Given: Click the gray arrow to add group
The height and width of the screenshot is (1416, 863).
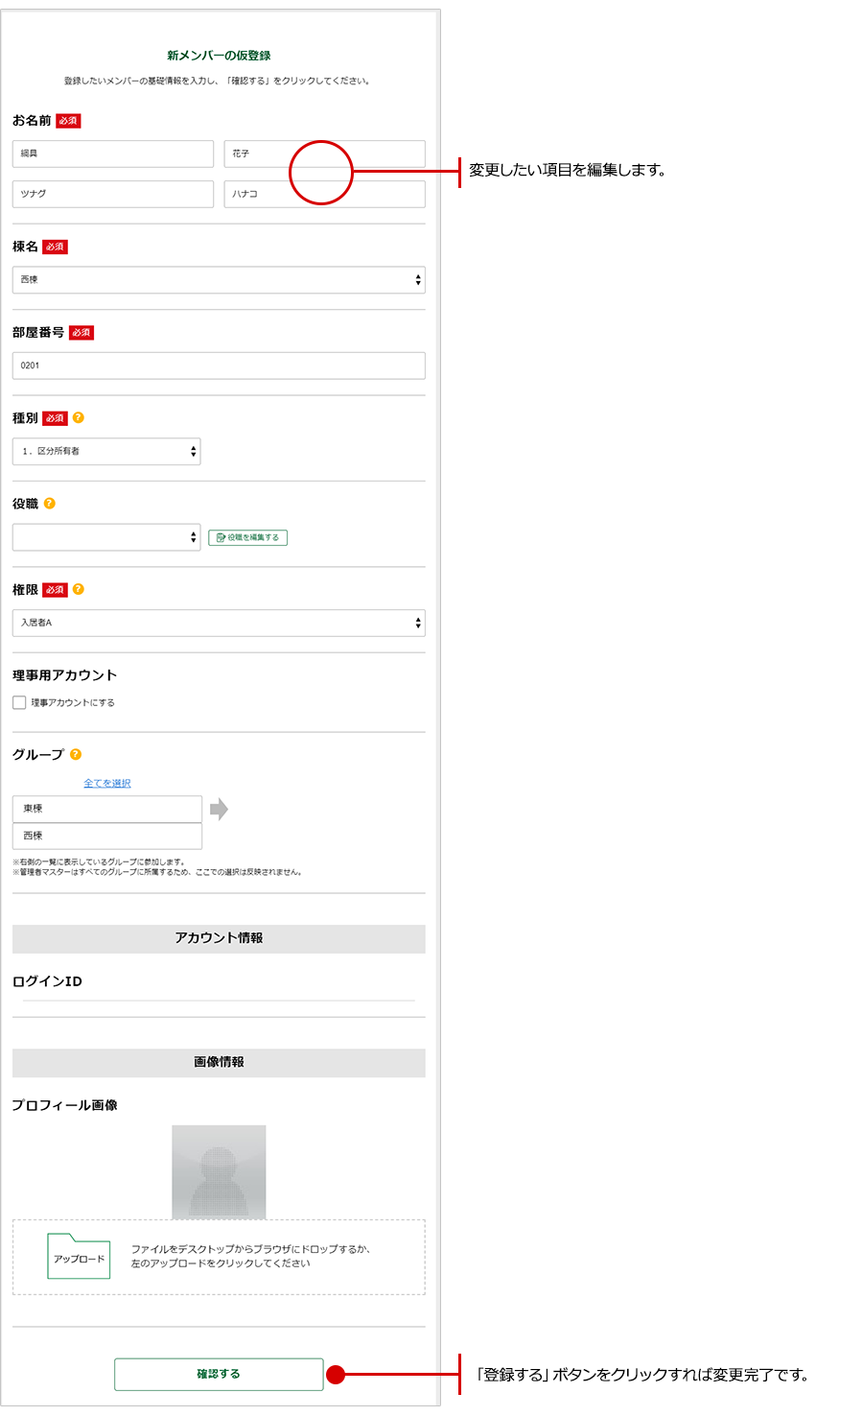Looking at the screenshot, I should point(219,810).
